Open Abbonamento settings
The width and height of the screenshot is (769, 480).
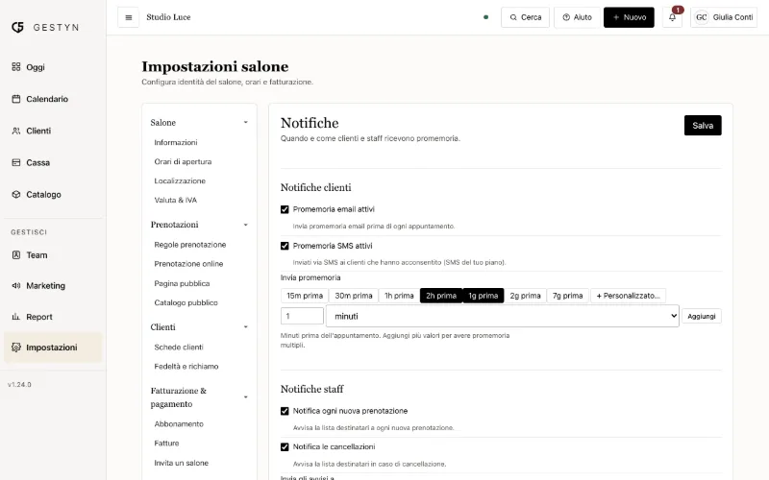(179, 424)
